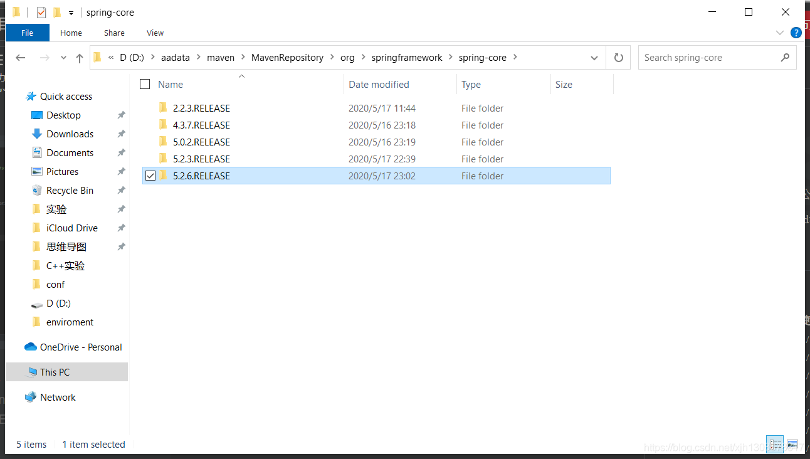
Task: Open the Share ribbon tab
Action: pyautogui.click(x=114, y=33)
